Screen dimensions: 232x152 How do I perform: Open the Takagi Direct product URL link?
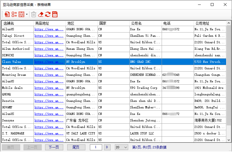[49, 36]
